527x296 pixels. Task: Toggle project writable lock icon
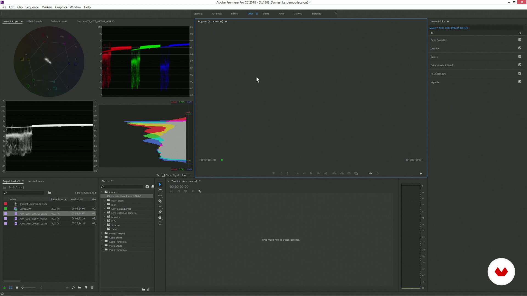pyautogui.click(x=4, y=288)
